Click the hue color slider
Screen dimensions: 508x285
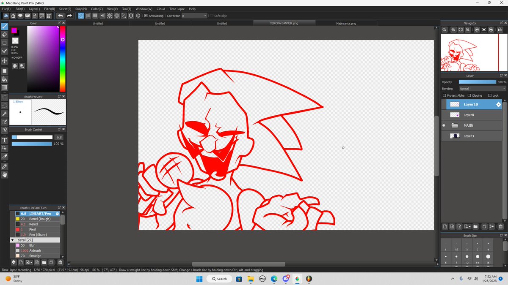click(63, 59)
